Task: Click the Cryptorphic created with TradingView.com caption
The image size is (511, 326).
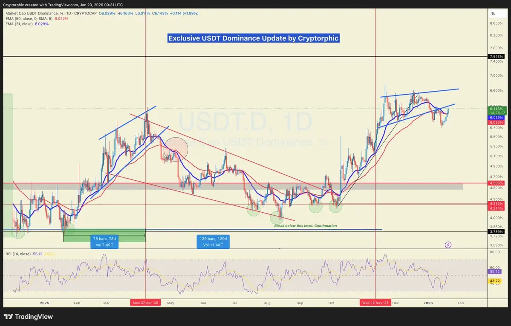Action: (x=63, y=5)
